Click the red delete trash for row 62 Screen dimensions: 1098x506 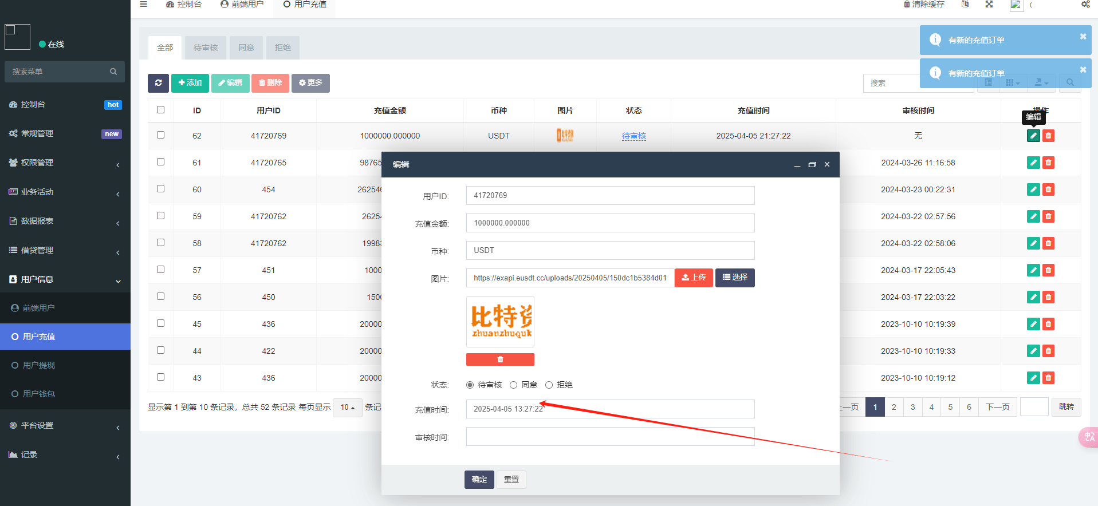click(1048, 136)
